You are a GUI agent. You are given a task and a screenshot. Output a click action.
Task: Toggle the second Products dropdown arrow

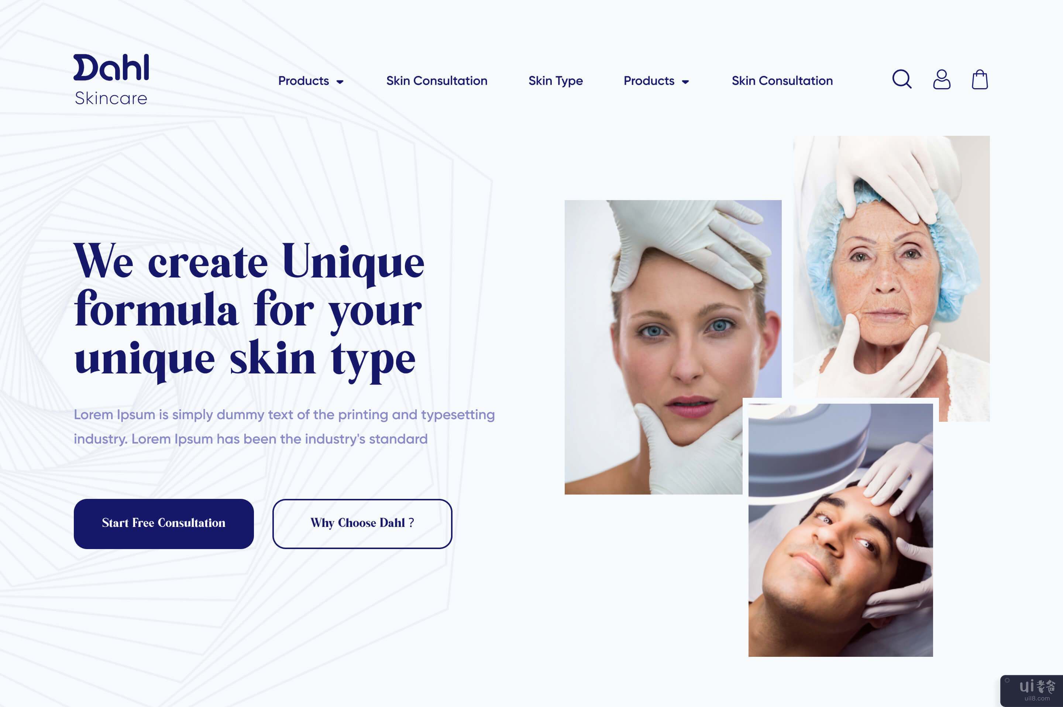pyautogui.click(x=686, y=81)
